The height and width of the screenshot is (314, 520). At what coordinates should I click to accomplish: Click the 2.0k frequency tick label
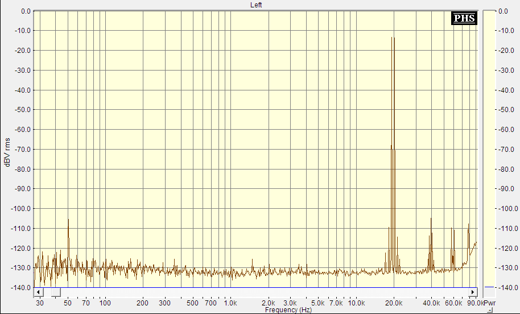(268, 303)
